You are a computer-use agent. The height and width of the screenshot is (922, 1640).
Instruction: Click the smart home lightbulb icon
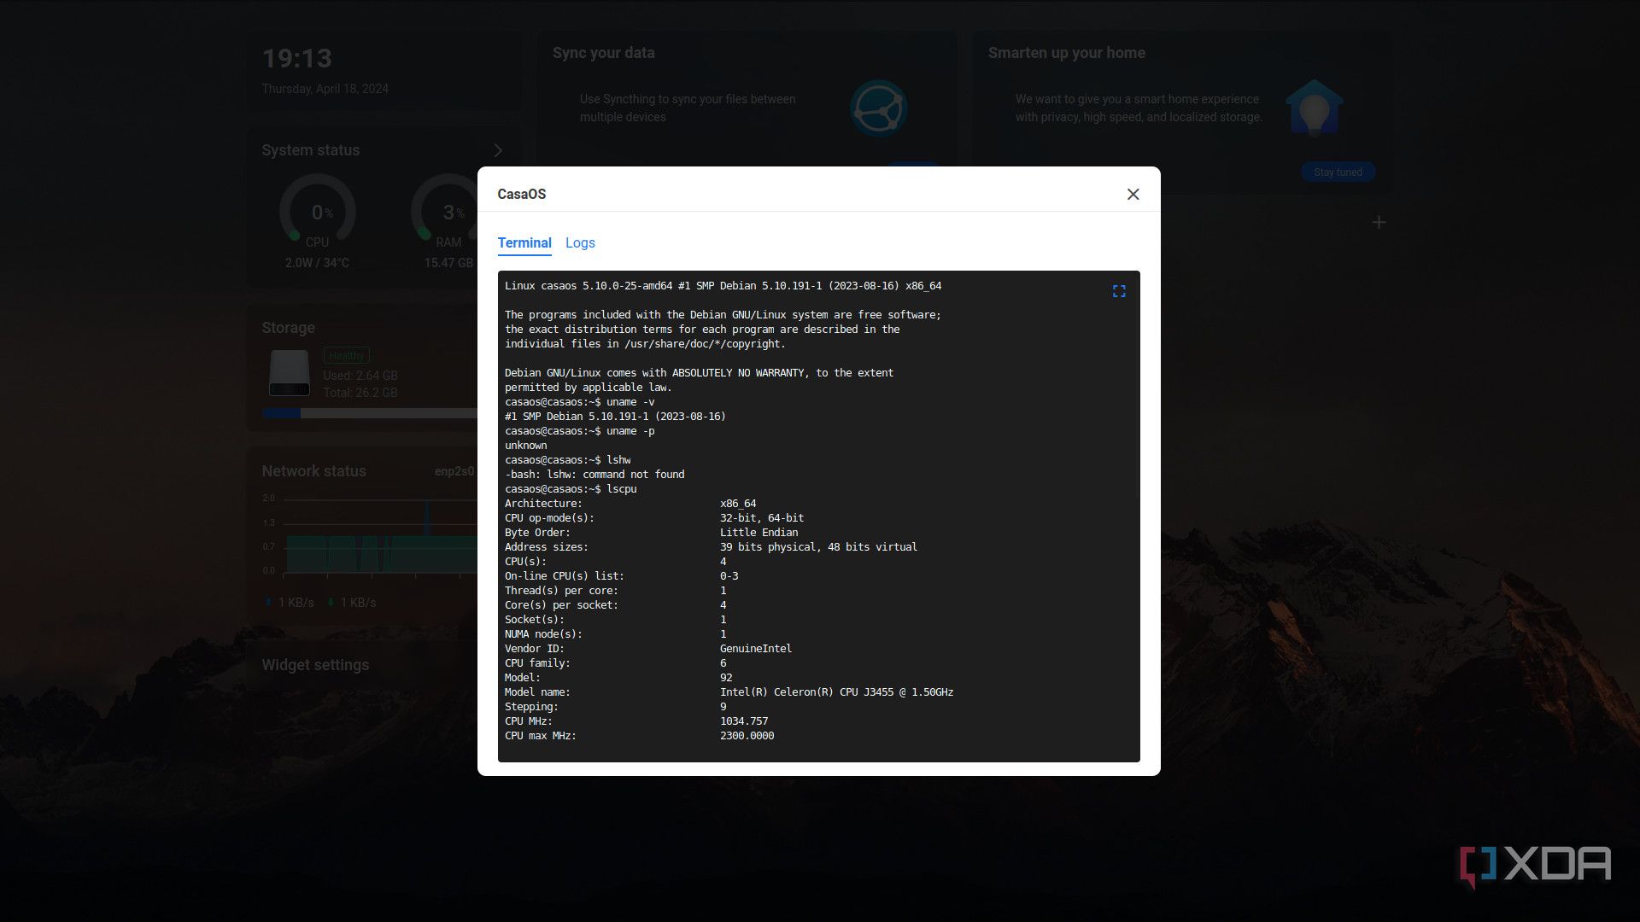click(x=1314, y=108)
